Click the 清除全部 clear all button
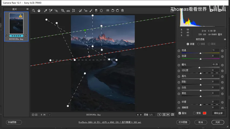 coord(218,113)
